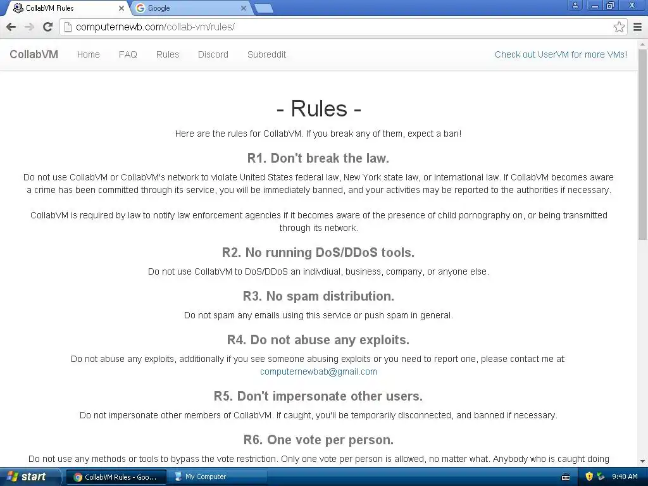
Task: Click the '- Rules -' page heading
Action: (319, 109)
